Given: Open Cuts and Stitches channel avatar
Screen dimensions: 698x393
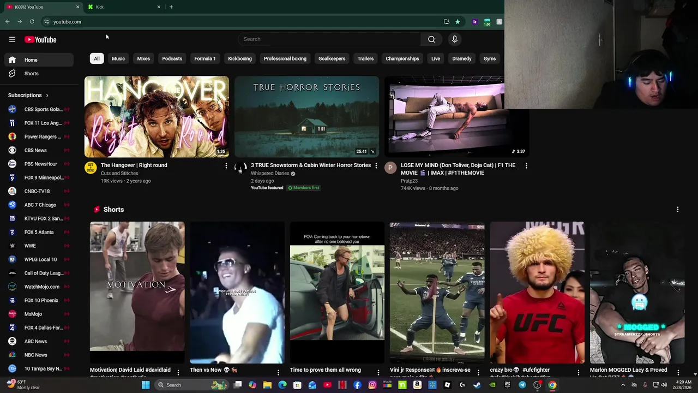Looking at the screenshot, I should [91, 168].
